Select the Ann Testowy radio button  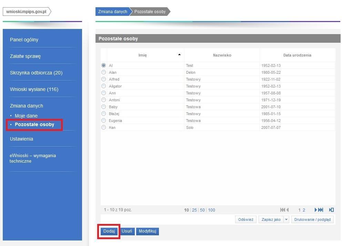(104, 93)
